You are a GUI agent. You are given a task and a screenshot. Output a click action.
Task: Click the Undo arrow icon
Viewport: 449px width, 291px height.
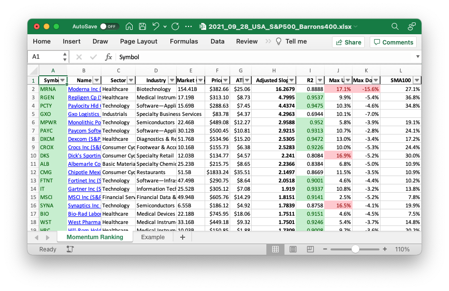pos(156,26)
